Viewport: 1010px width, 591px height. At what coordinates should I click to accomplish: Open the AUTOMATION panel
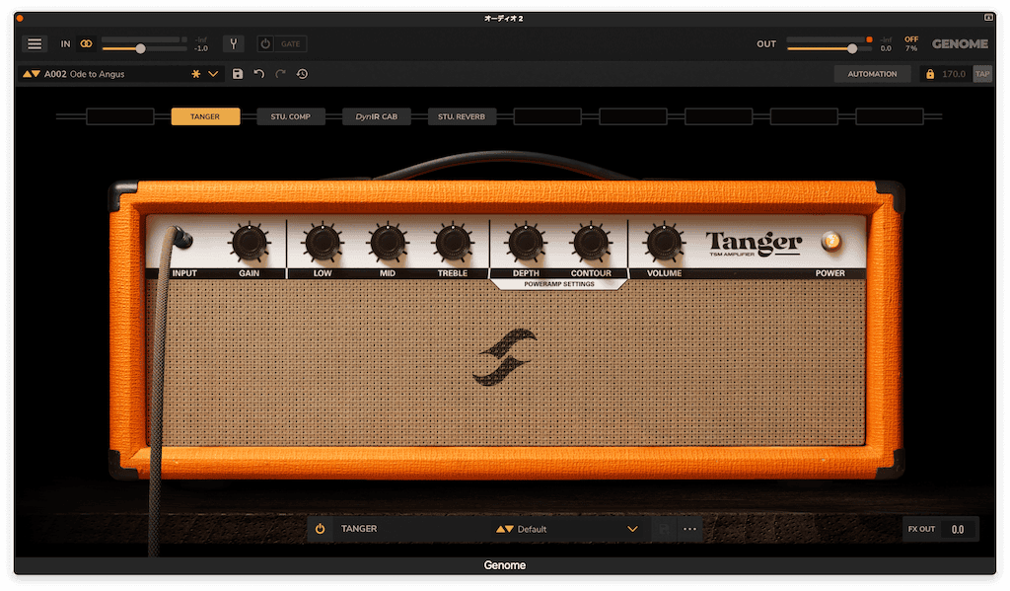pos(872,74)
